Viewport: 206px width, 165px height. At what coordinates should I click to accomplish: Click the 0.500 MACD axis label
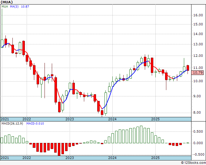198,131
